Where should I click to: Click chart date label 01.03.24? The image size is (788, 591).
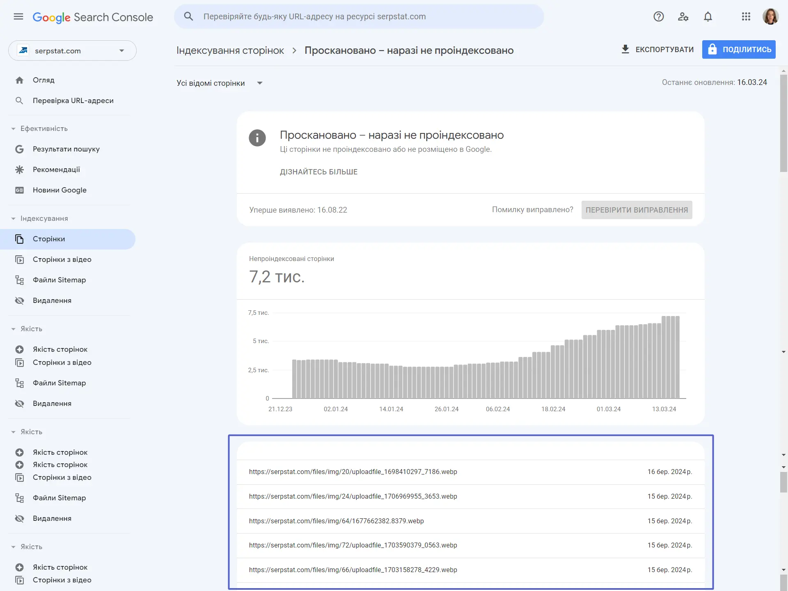(x=609, y=409)
